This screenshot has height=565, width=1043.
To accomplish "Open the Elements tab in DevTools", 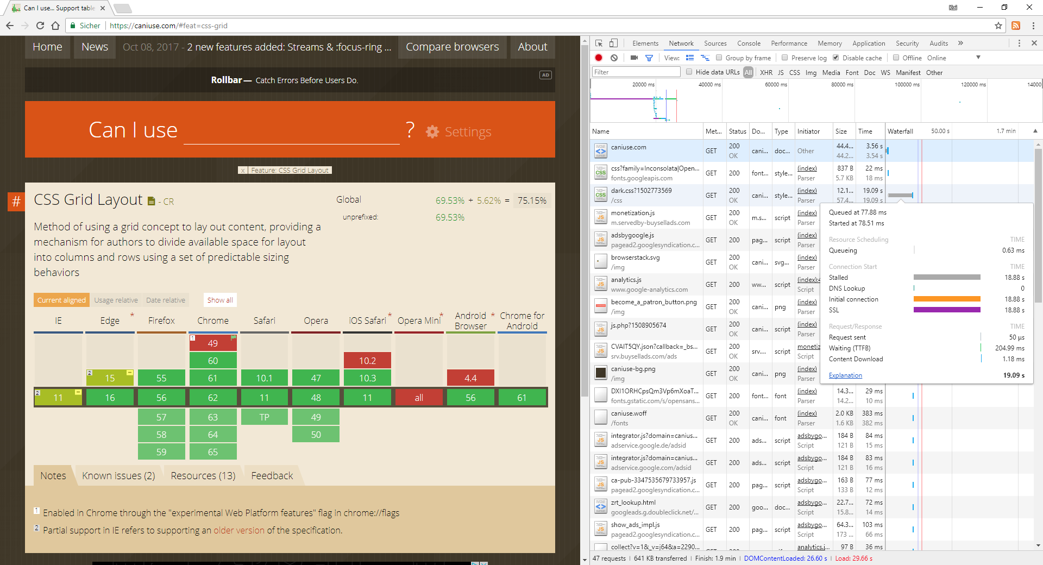I will coord(645,43).
